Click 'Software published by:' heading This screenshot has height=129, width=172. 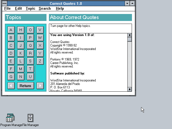(x=67, y=73)
